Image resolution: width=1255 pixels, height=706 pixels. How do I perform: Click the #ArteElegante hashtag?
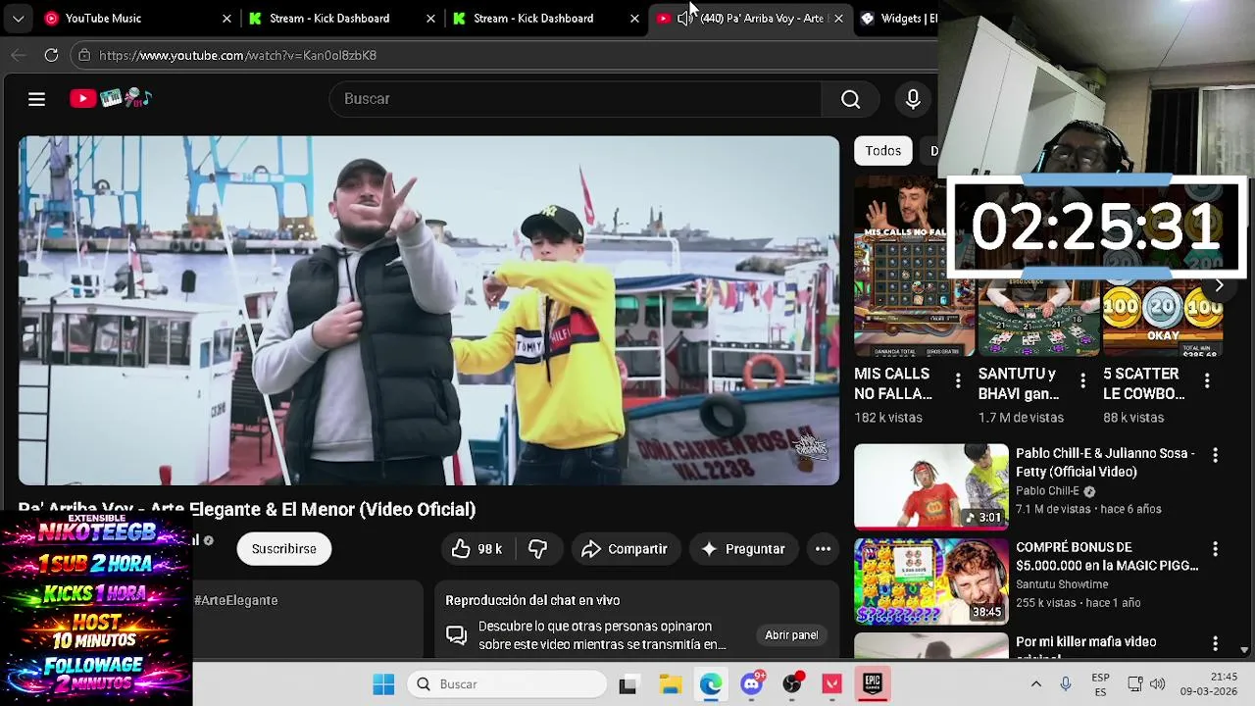pyautogui.click(x=236, y=600)
